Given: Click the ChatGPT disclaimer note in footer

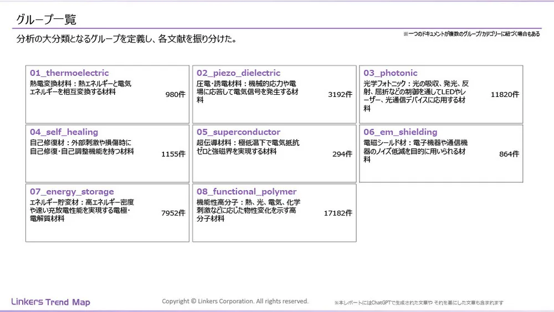Looking at the screenshot, I should tap(418, 303).
